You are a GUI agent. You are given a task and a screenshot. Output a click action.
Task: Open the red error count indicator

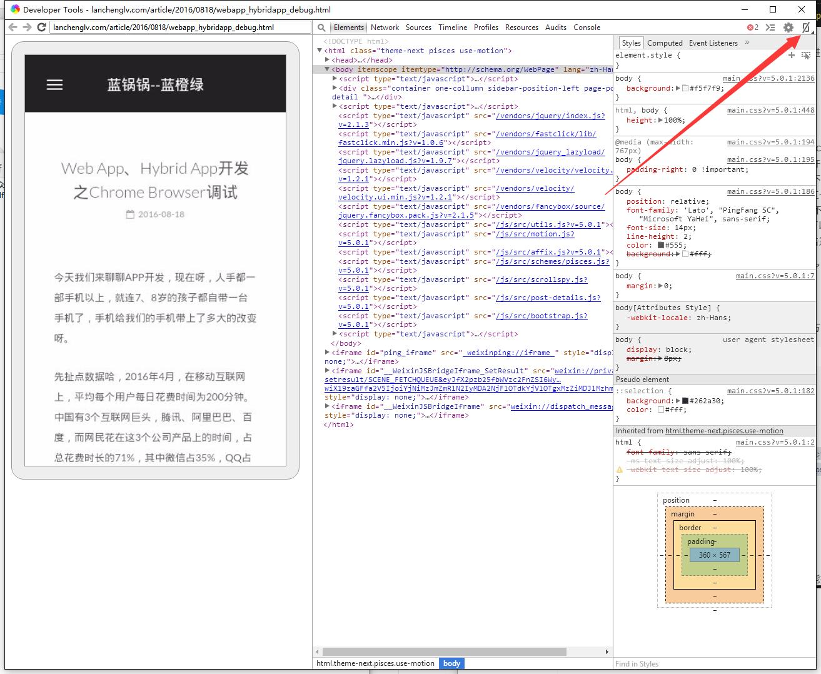(753, 28)
